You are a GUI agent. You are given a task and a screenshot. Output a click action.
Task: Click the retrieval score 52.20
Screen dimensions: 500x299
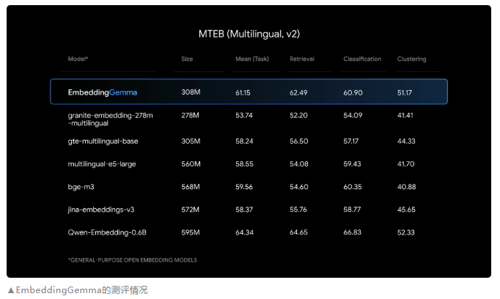coord(298,115)
